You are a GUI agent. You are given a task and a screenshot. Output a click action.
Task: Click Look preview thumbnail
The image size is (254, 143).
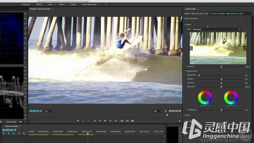point(218,48)
